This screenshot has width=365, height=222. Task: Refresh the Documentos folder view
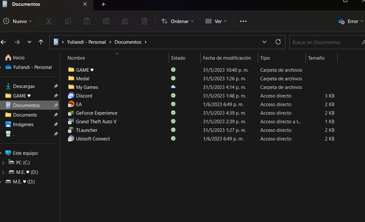pos(278,42)
